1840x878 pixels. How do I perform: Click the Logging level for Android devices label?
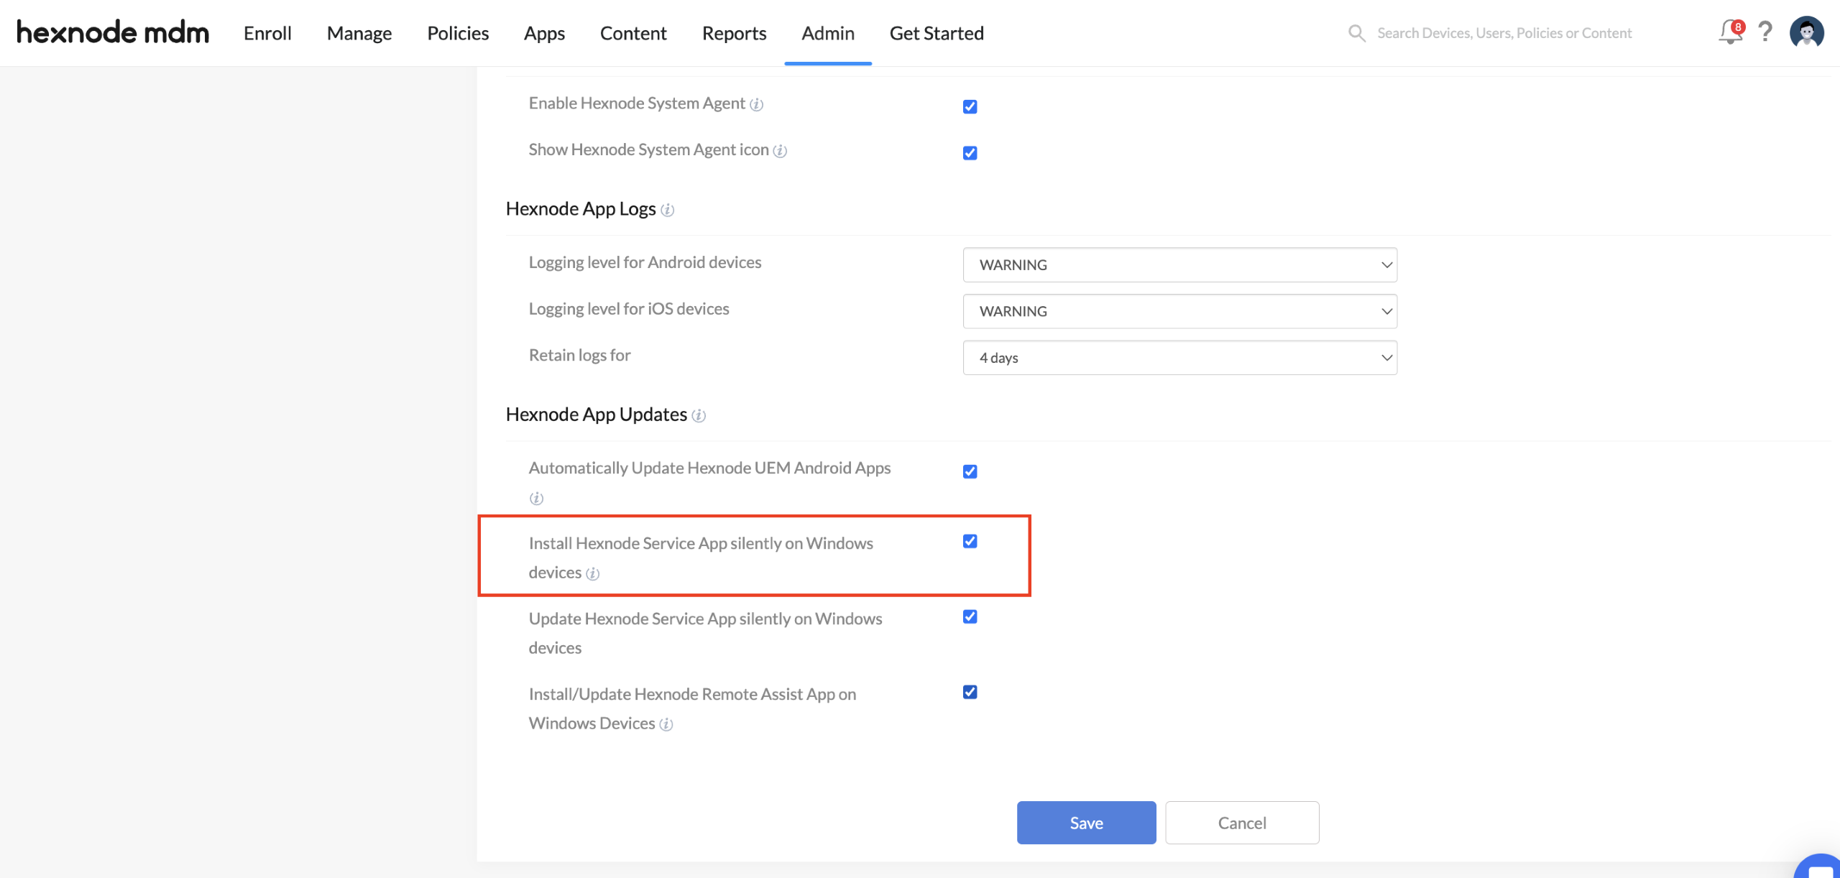645,262
